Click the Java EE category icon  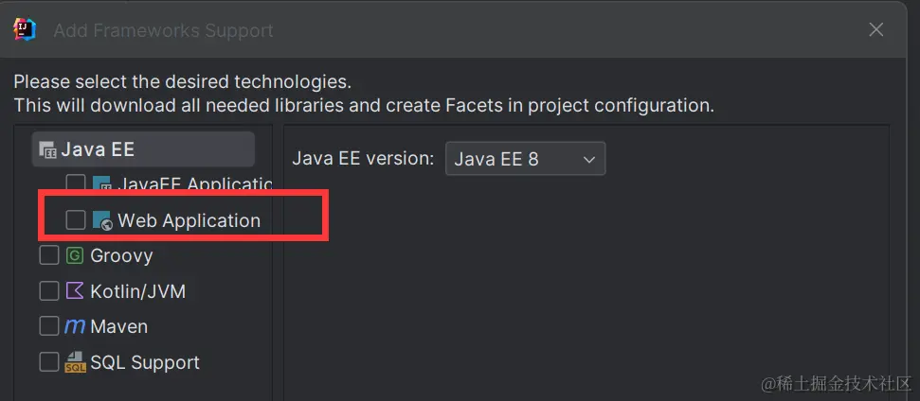click(x=47, y=149)
